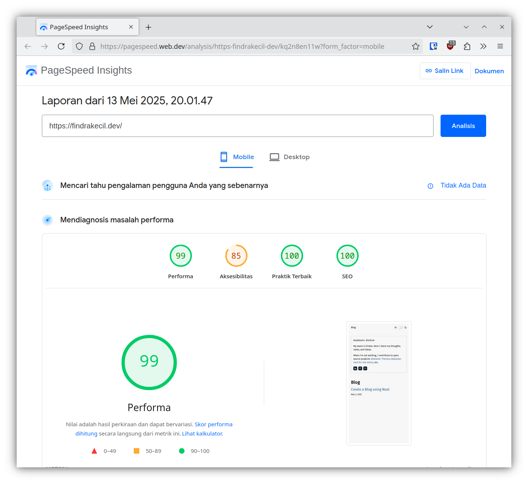
Task: Click the blue Analisis button
Action: [463, 126]
